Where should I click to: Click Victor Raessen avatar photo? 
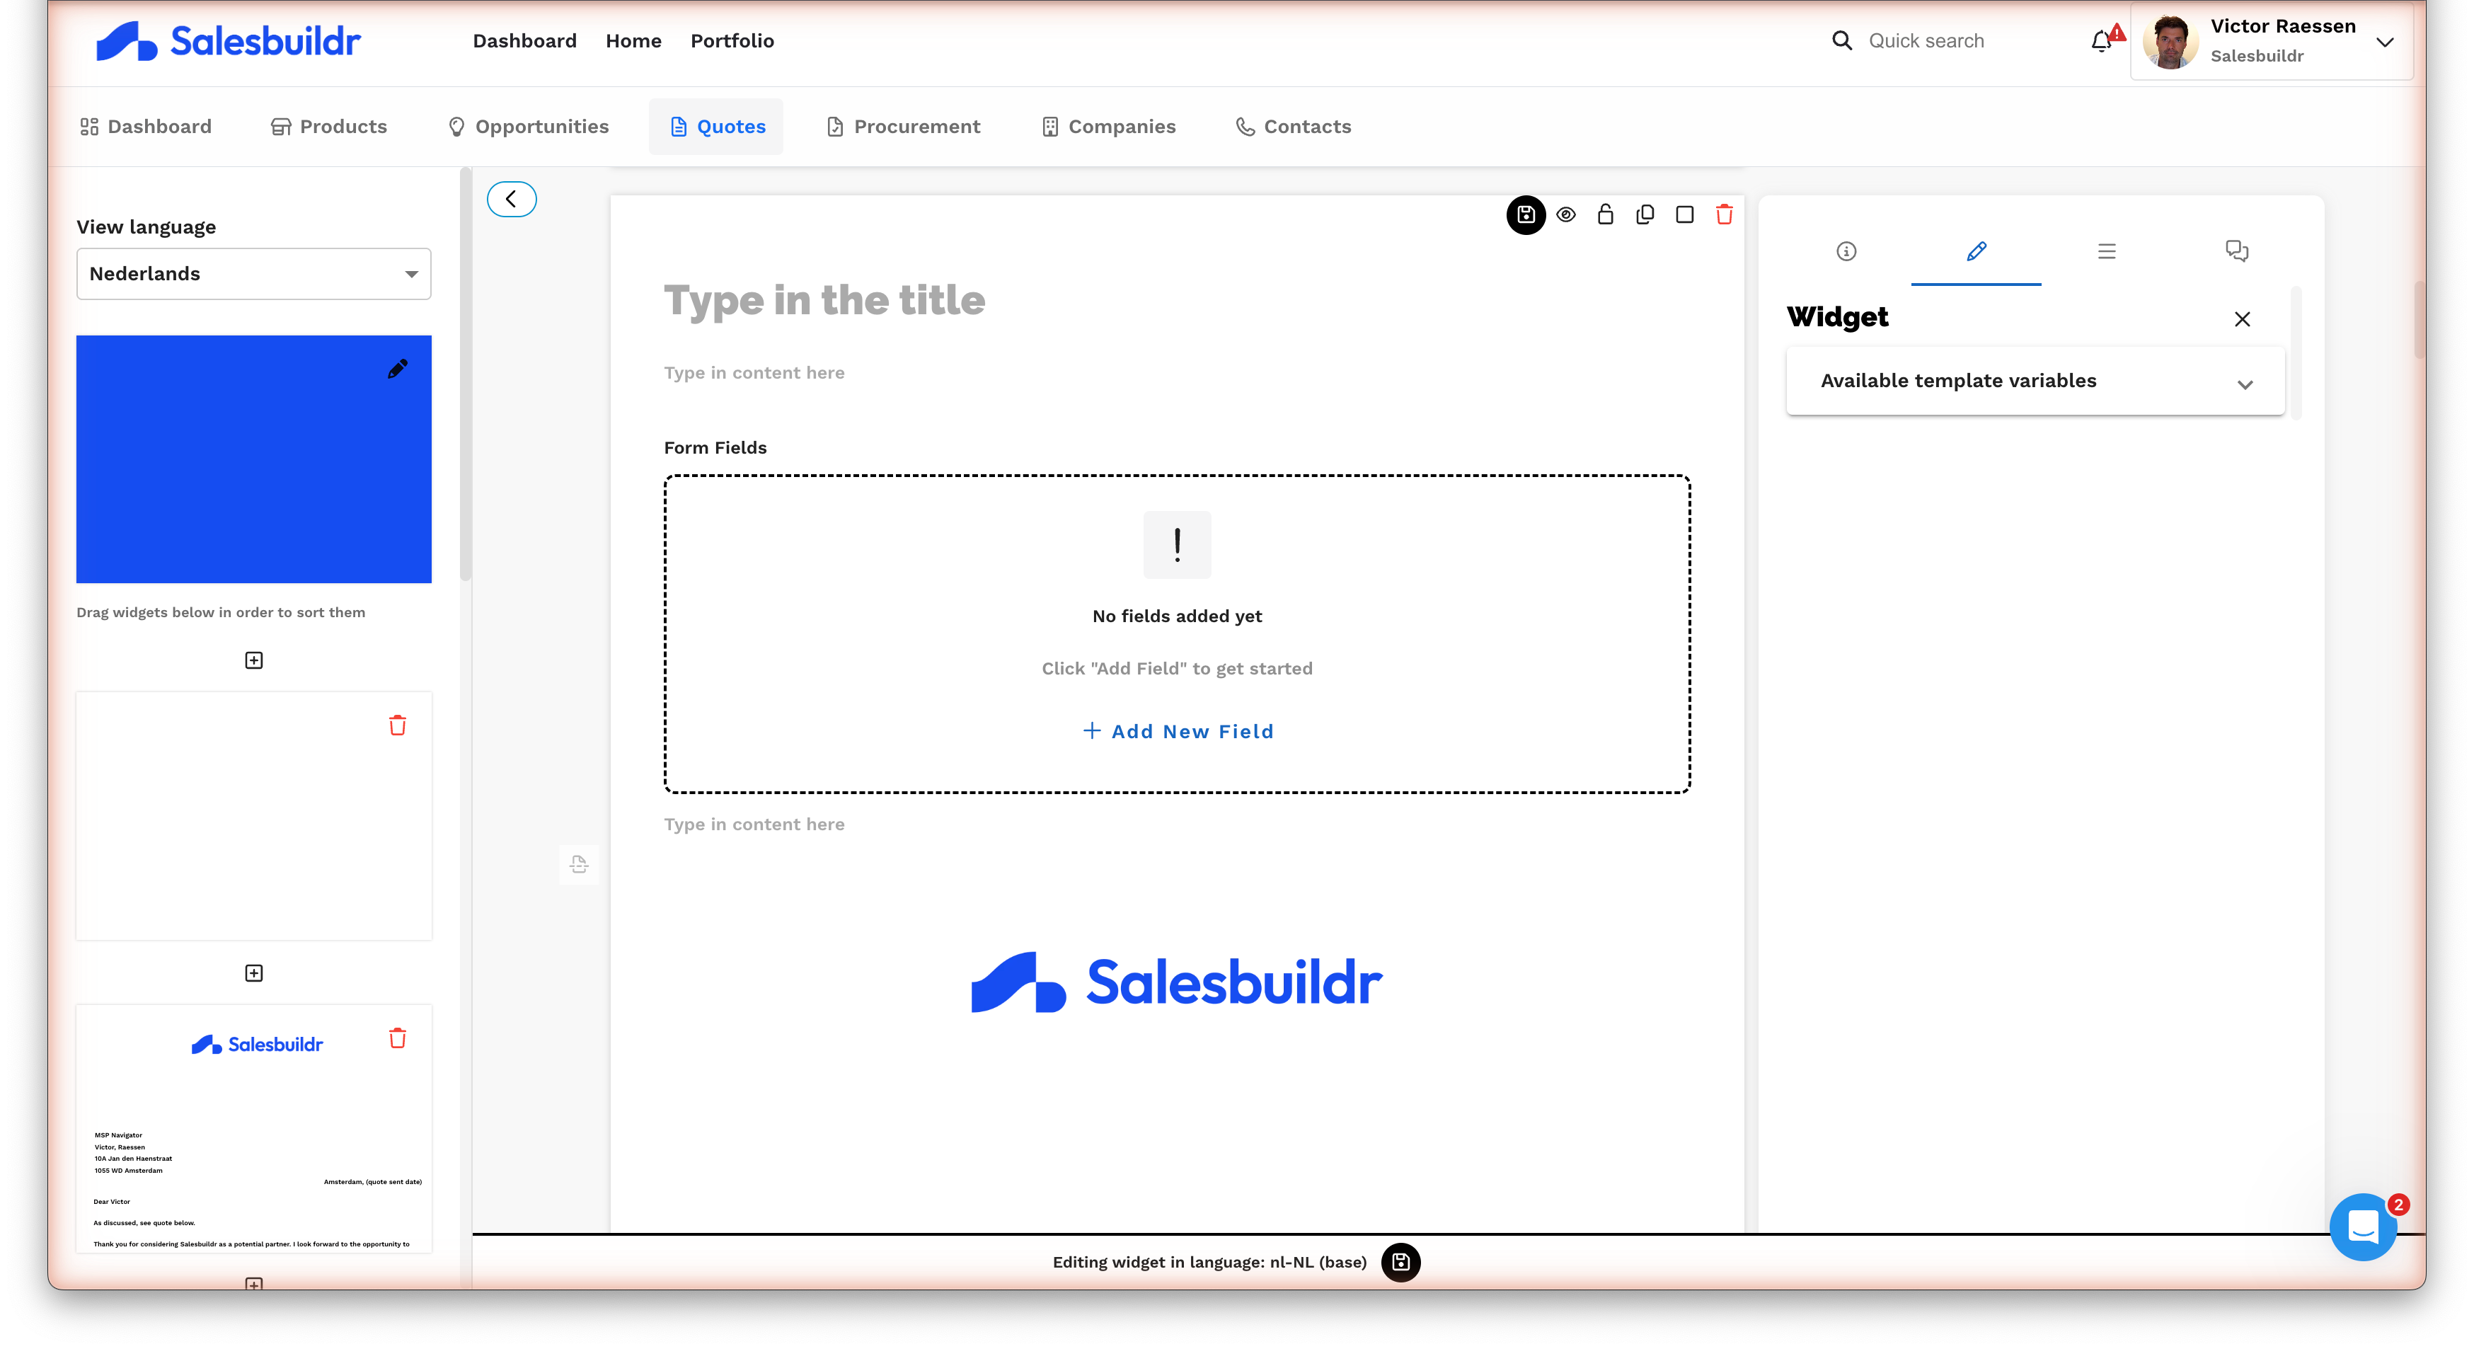point(2170,41)
